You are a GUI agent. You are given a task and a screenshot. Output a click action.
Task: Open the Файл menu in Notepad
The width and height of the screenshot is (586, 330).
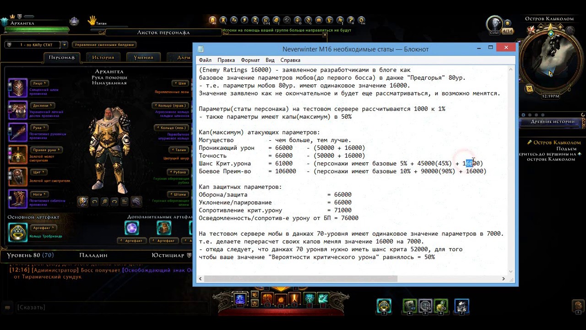tap(205, 60)
